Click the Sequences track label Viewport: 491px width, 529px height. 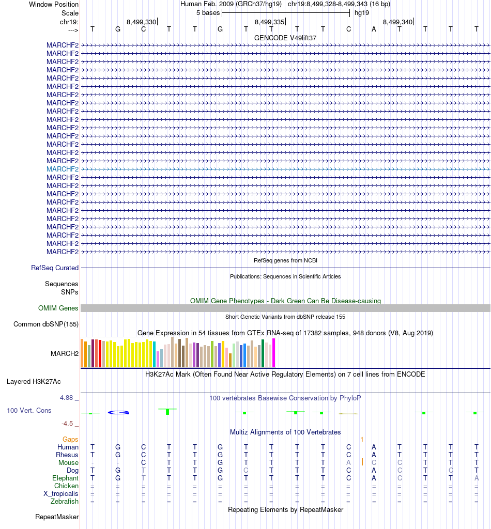(x=62, y=284)
